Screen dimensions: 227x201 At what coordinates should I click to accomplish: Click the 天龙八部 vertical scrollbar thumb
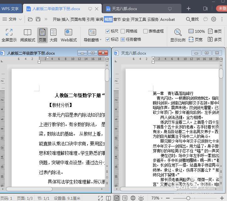click(x=221, y=73)
